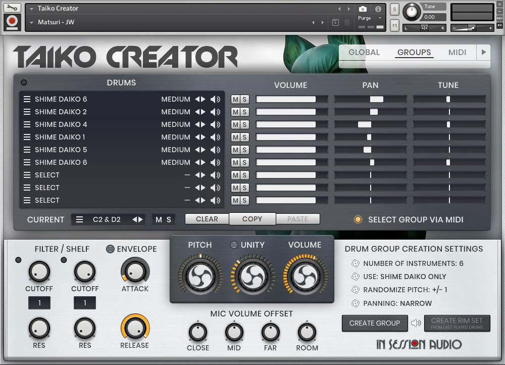
Task: Adjust Shime Daiko 5 pan slider
Action: [371, 150]
